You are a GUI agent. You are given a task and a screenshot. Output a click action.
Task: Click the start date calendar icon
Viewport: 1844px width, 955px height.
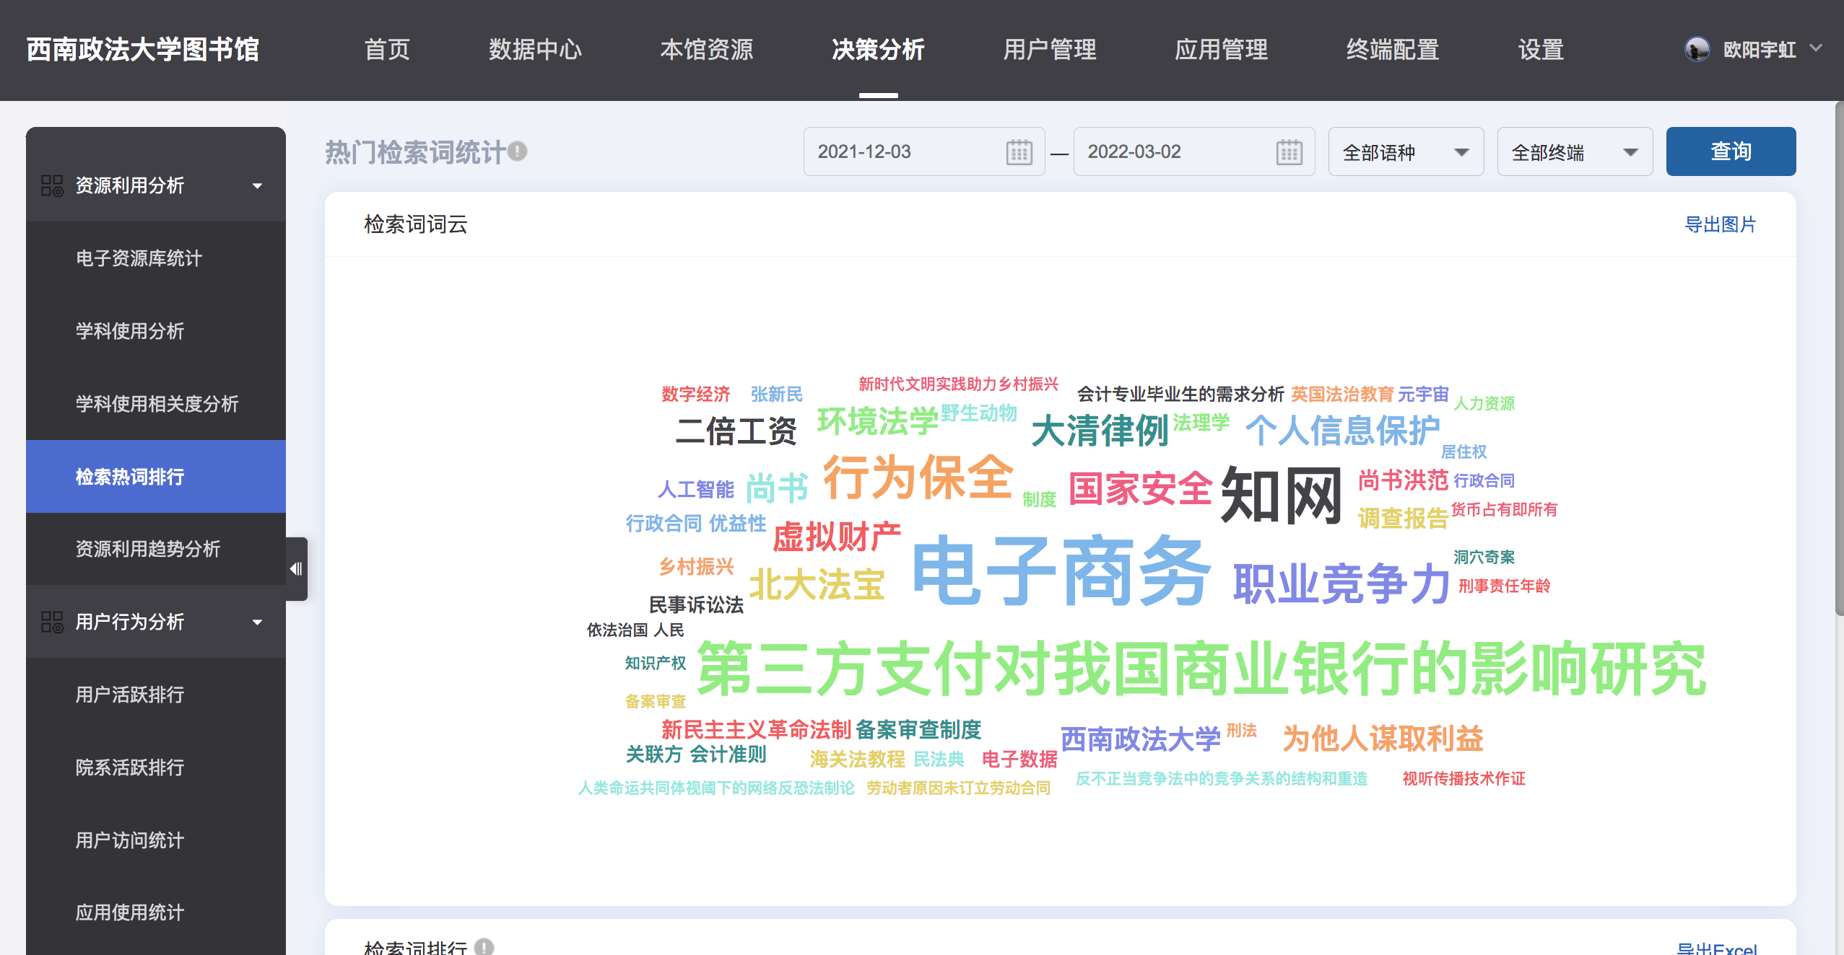(1019, 152)
